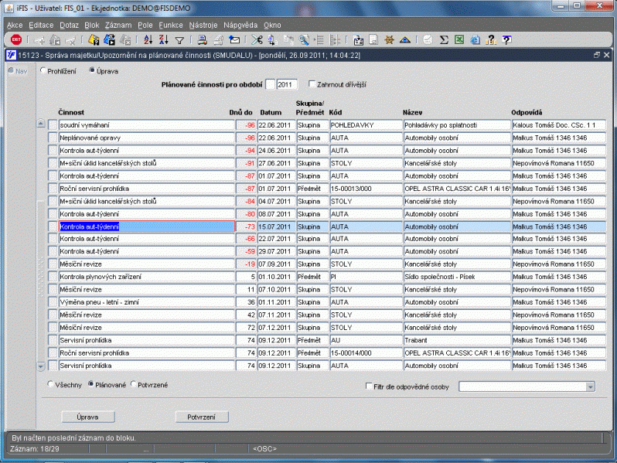Screen dimensions: 617x463
Task: Click the scroll up arrow beside the table
Action: pos(41,124)
